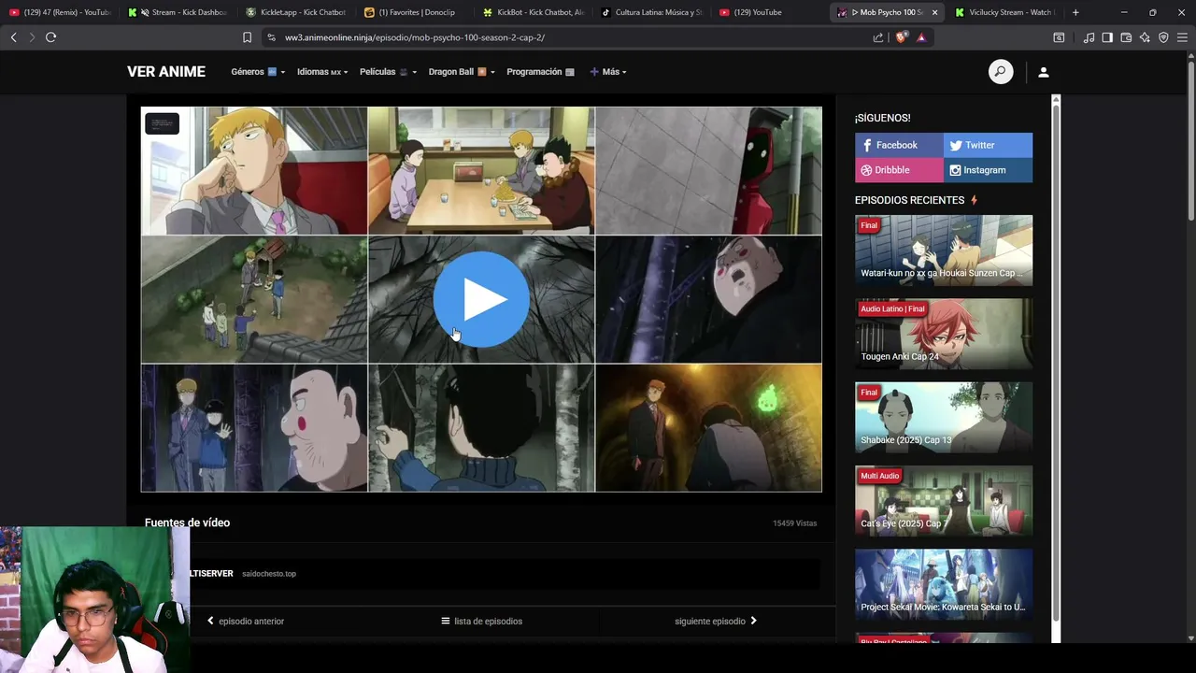Open the Facebook follow button
This screenshot has height=673, width=1196.
point(899,145)
